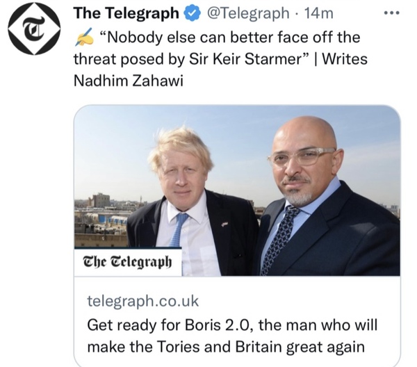The height and width of the screenshot is (367, 417).
Task: Select the 'Nadhim Zahawi' author line
Action: tap(128, 81)
